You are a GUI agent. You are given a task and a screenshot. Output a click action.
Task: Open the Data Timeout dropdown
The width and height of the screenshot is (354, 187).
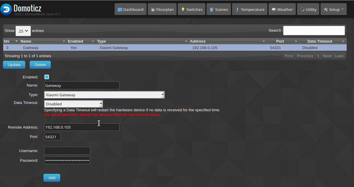[73, 104]
